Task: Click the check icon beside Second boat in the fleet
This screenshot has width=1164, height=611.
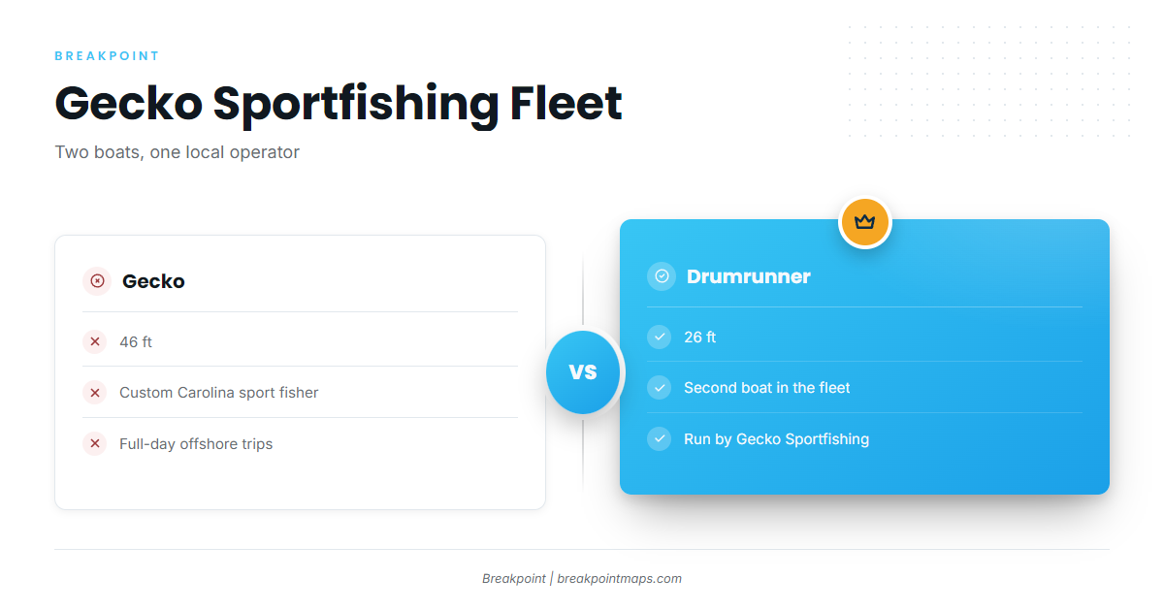Action: pyautogui.click(x=660, y=388)
